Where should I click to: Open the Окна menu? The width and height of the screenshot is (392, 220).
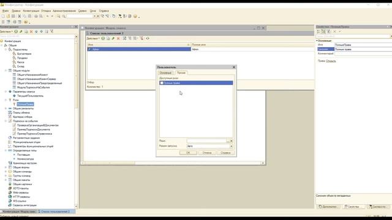pos(92,11)
